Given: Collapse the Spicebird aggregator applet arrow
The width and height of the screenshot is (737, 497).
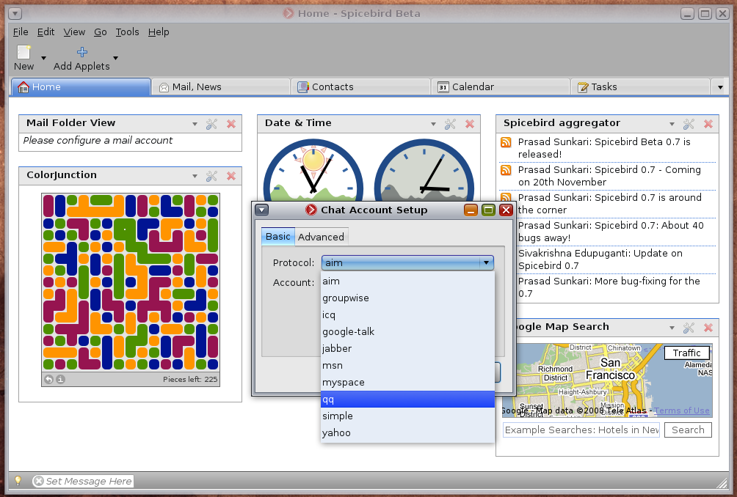Looking at the screenshot, I should pyautogui.click(x=672, y=125).
